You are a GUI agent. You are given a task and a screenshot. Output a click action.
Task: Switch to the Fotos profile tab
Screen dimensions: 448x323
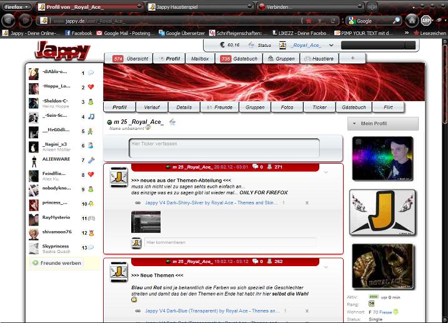[x=287, y=107]
